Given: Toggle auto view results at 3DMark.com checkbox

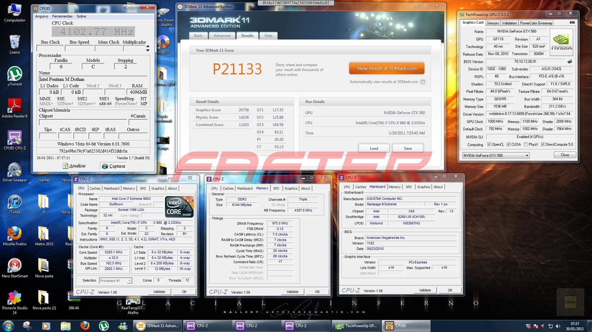Looking at the screenshot, I should tap(423, 82).
